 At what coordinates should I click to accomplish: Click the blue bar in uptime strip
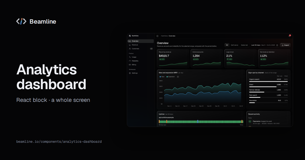(x=197, y=122)
